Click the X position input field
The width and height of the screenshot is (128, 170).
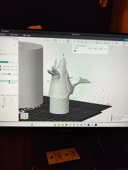(x=90, y=49)
